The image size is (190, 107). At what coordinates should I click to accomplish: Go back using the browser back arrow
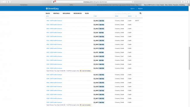point(2,2)
